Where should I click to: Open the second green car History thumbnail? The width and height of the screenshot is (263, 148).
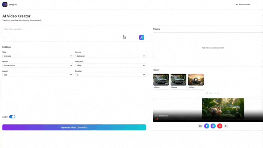(x=178, y=80)
